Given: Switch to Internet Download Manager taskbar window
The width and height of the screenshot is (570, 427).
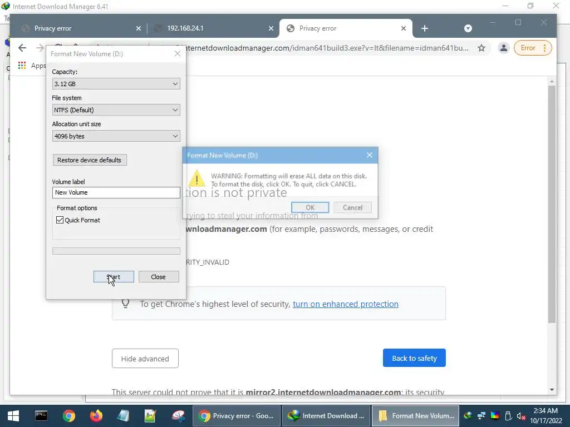Looking at the screenshot, I should (326, 416).
